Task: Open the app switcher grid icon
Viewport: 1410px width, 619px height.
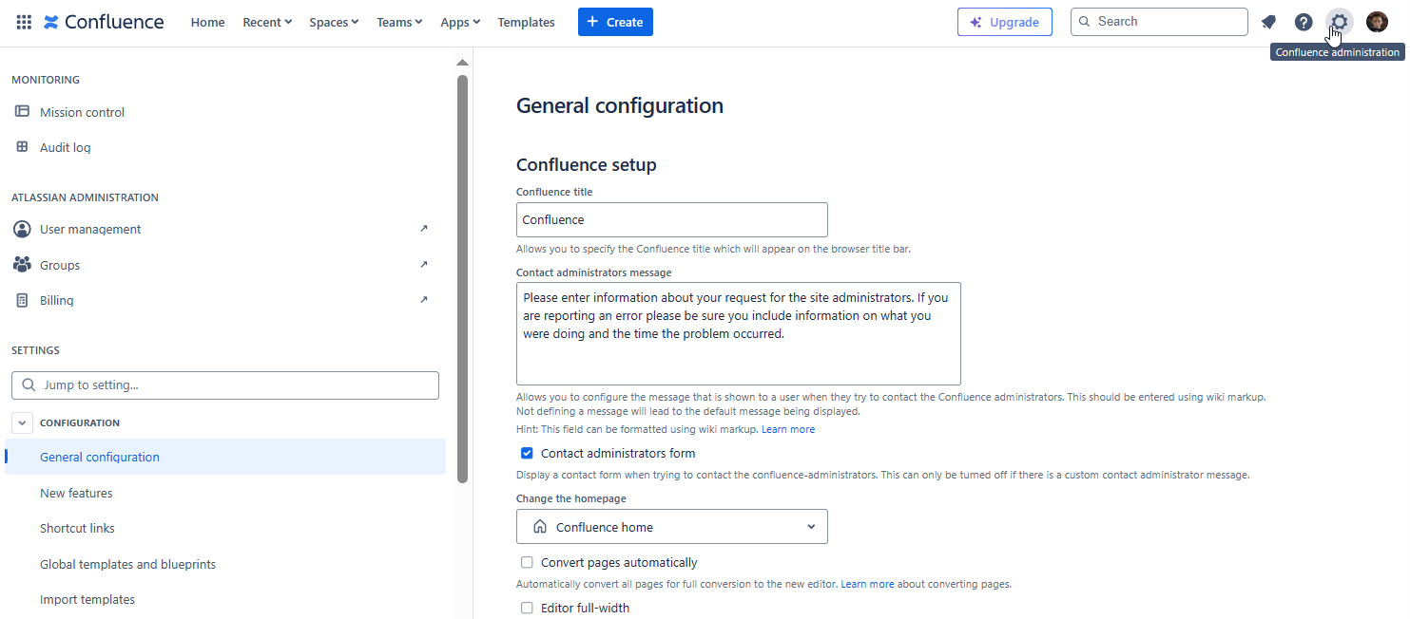Action: [24, 22]
